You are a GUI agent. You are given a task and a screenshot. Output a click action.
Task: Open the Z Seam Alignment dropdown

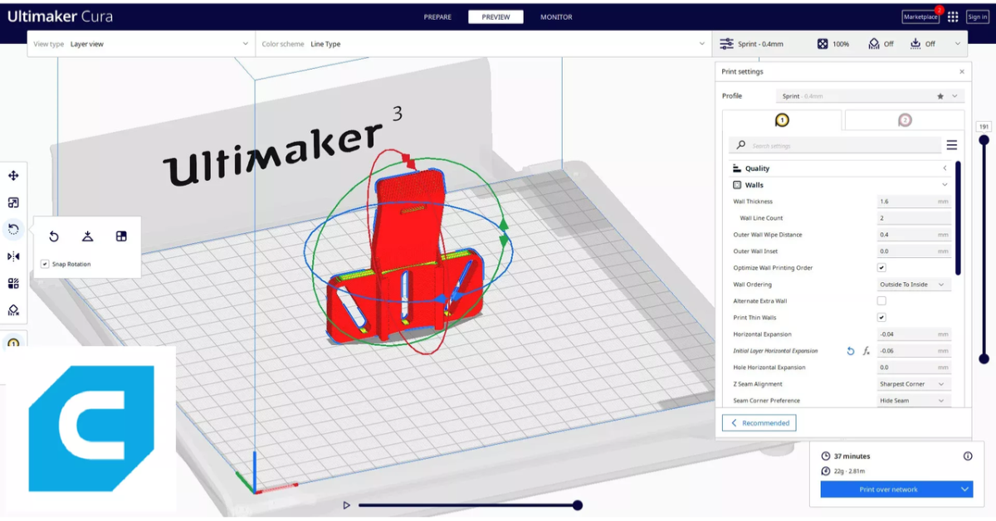pos(913,383)
